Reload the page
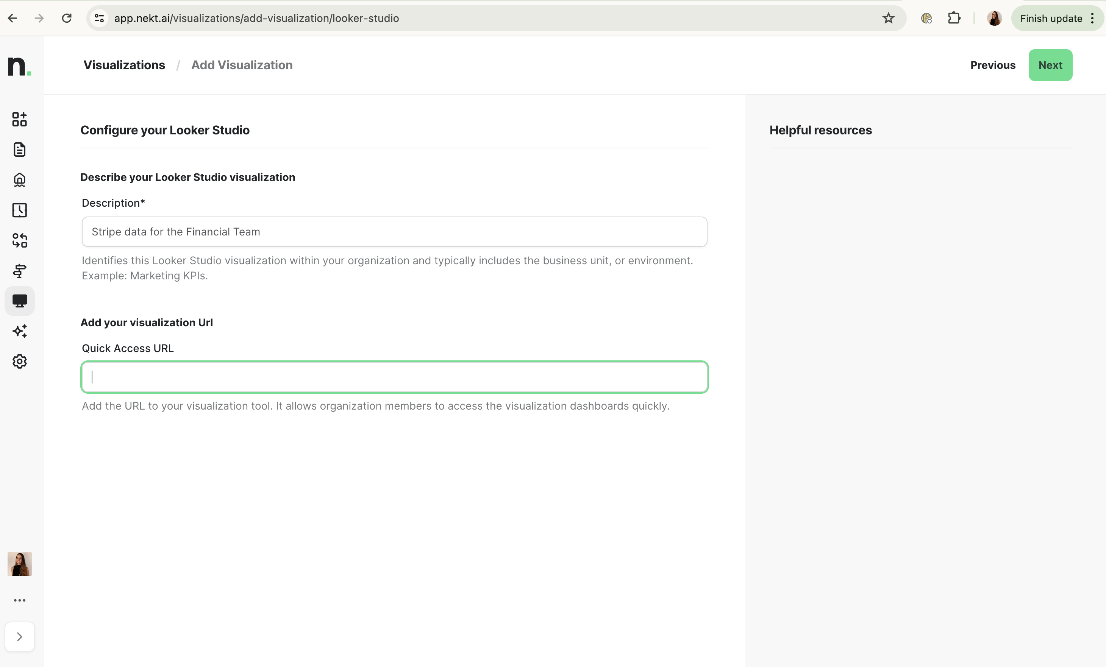Viewport: 1106px width, 667px height. (x=67, y=19)
